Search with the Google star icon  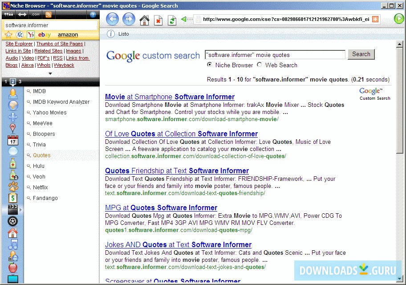tap(8, 34)
